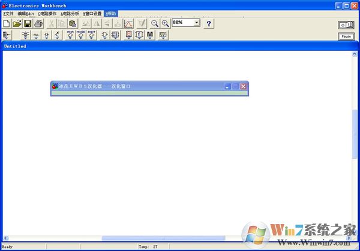Viewport: 360px width, 251px height.
Task: Flip component horizontally
Action: coord(97,23)
